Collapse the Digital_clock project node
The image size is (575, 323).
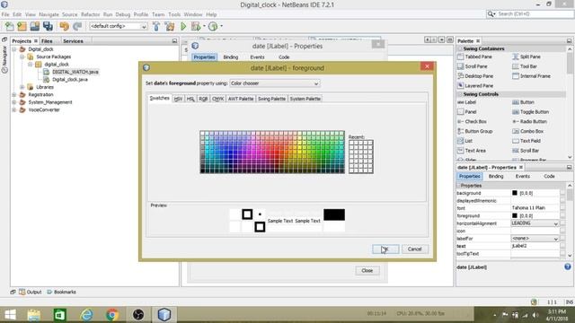tap(14, 49)
